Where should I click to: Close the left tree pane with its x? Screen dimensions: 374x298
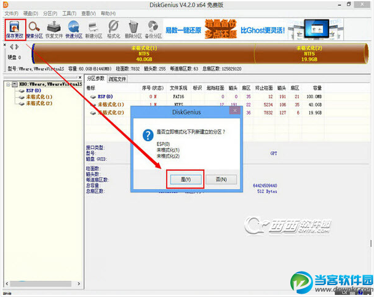pyautogui.click(x=80, y=77)
